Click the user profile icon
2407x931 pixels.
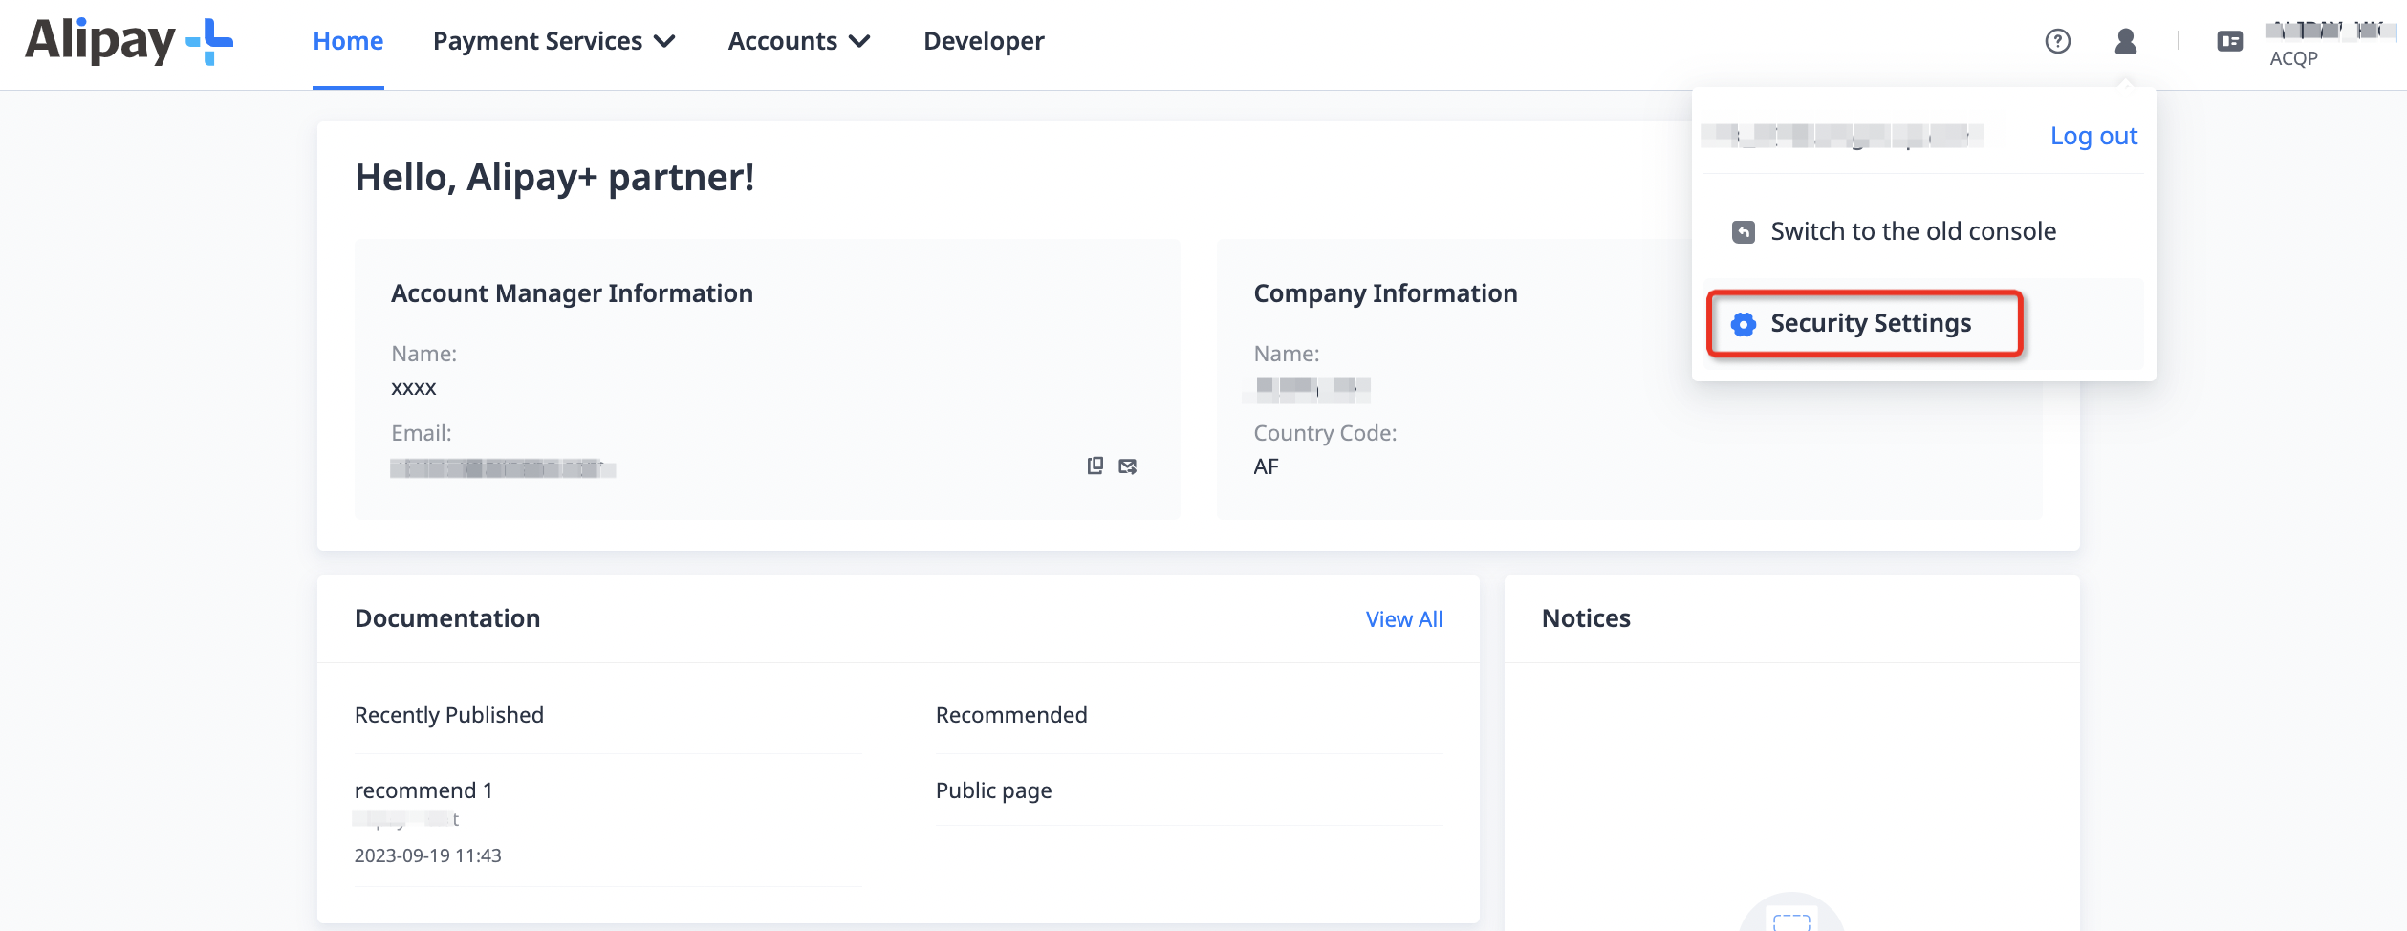pyautogui.click(x=2124, y=40)
